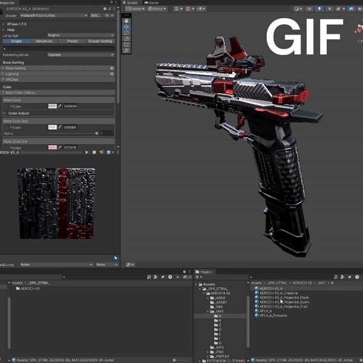Click the Main Color 2nd eyedropper icon

click(x=59, y=127)
